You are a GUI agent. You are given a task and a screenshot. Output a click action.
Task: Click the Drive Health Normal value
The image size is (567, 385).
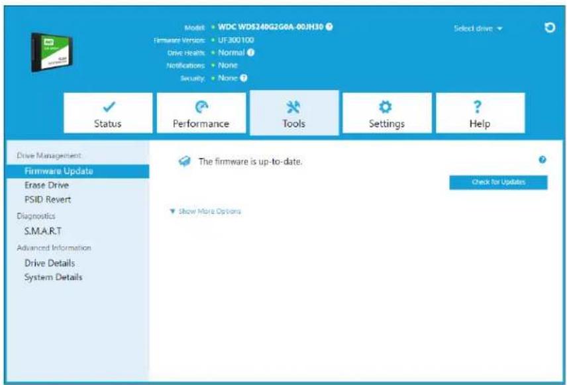click(231, 53)
